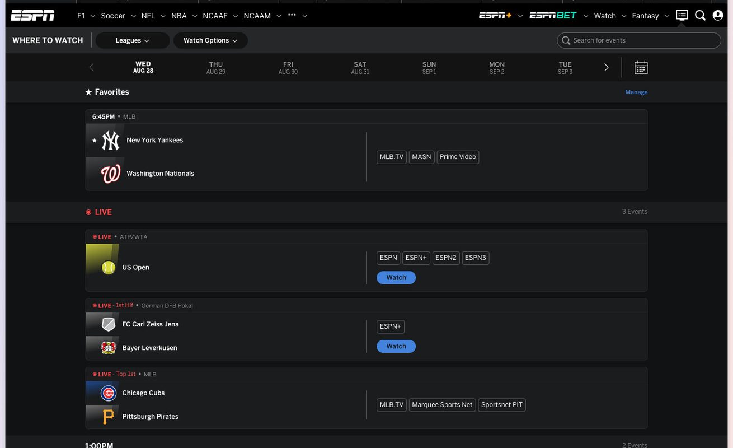Click the Sportsnet PIT tag

pos(502,405)
